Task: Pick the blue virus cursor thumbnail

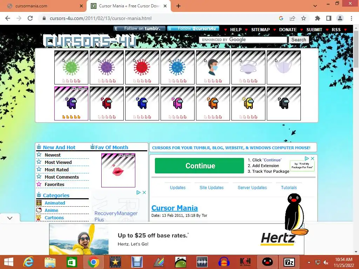Action: [177, 68]
